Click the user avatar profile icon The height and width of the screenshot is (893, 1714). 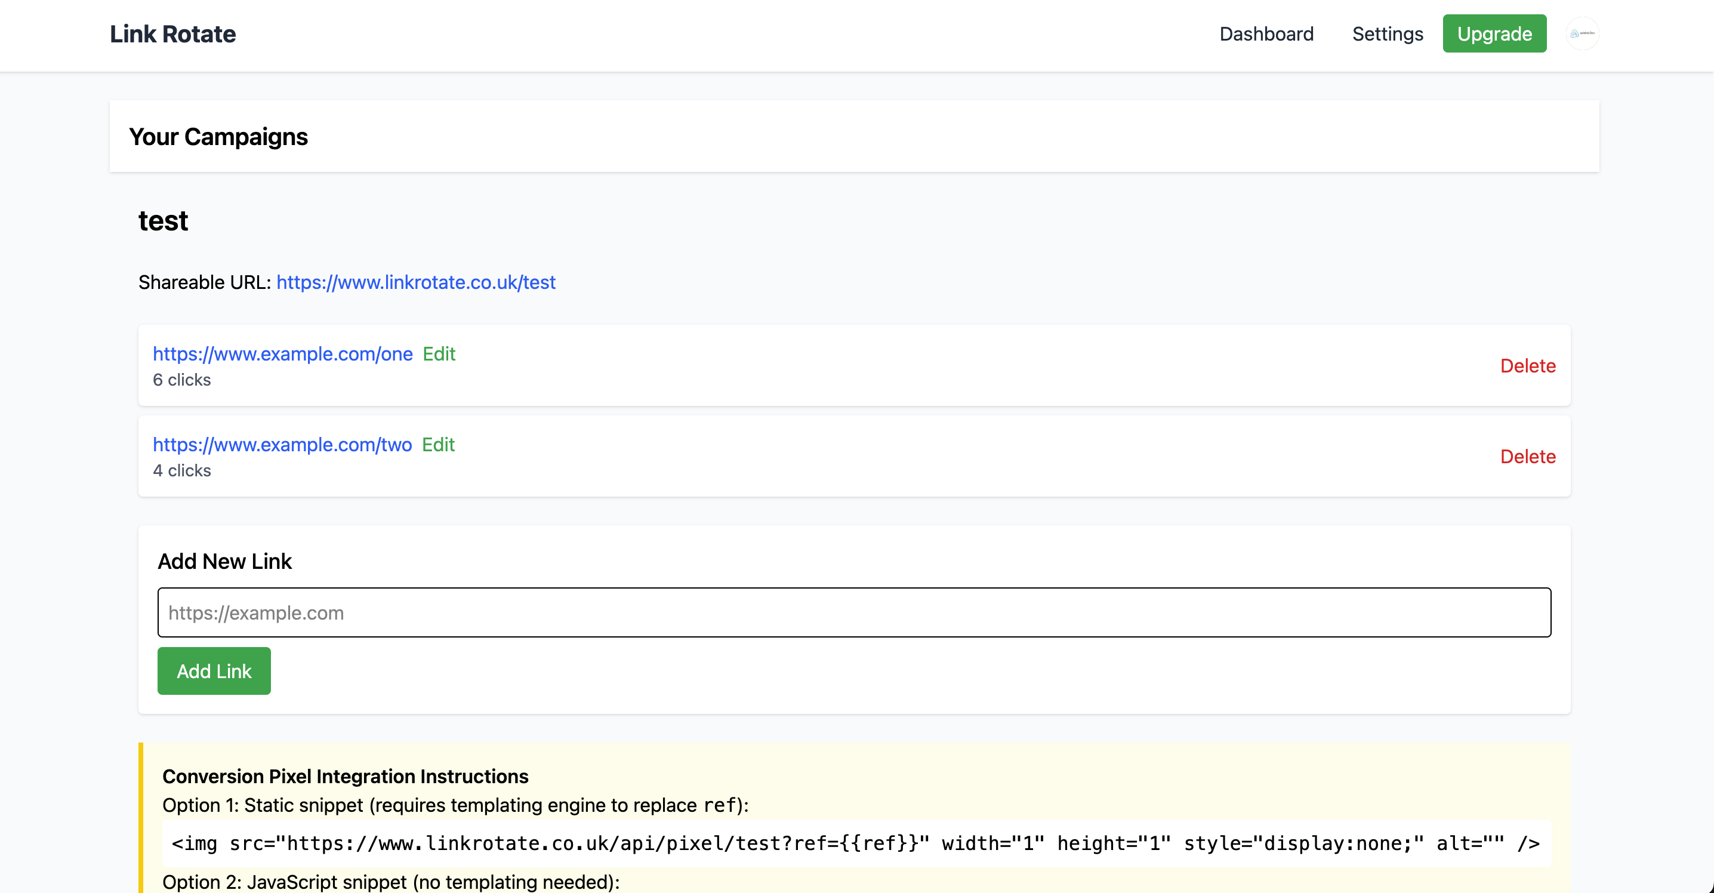click(1582, 33)
